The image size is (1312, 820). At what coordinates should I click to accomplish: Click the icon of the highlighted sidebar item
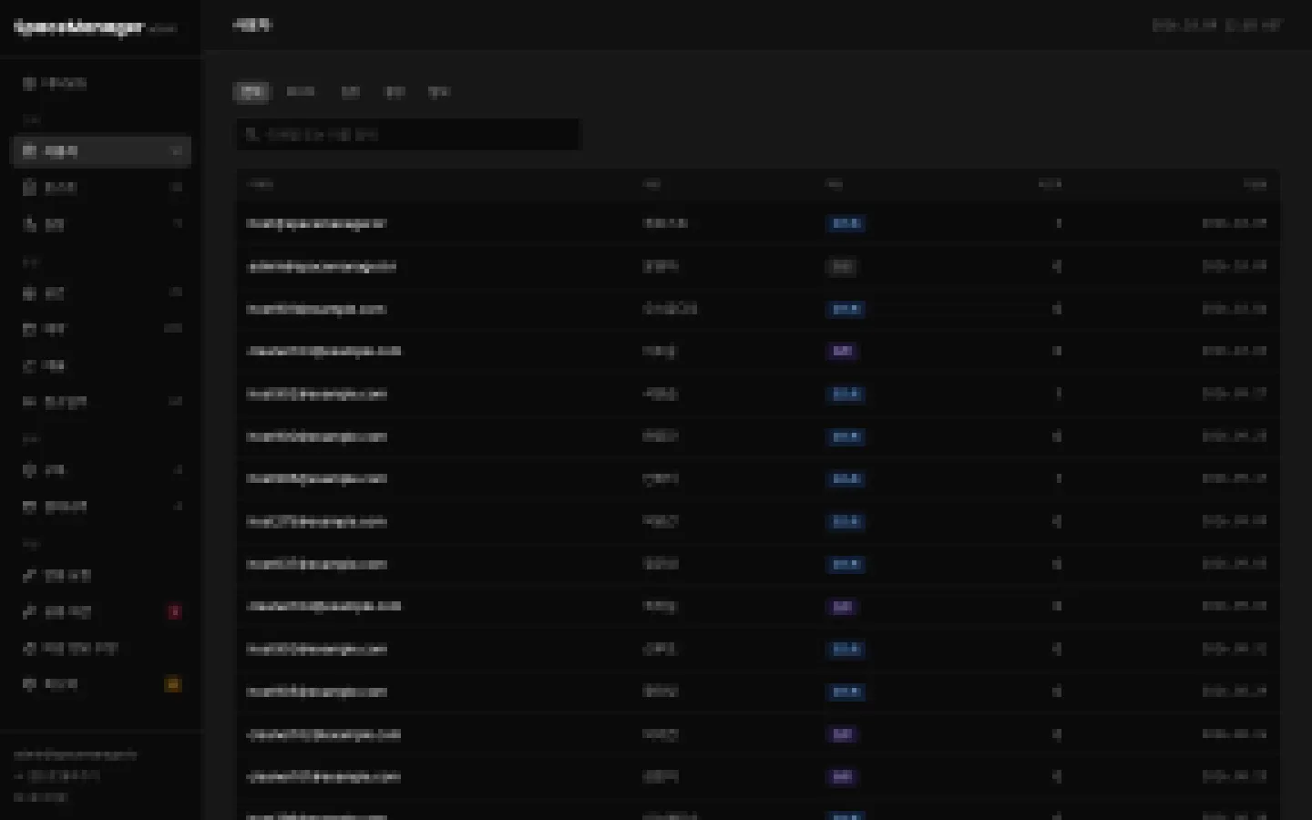(x=29, y=151)
